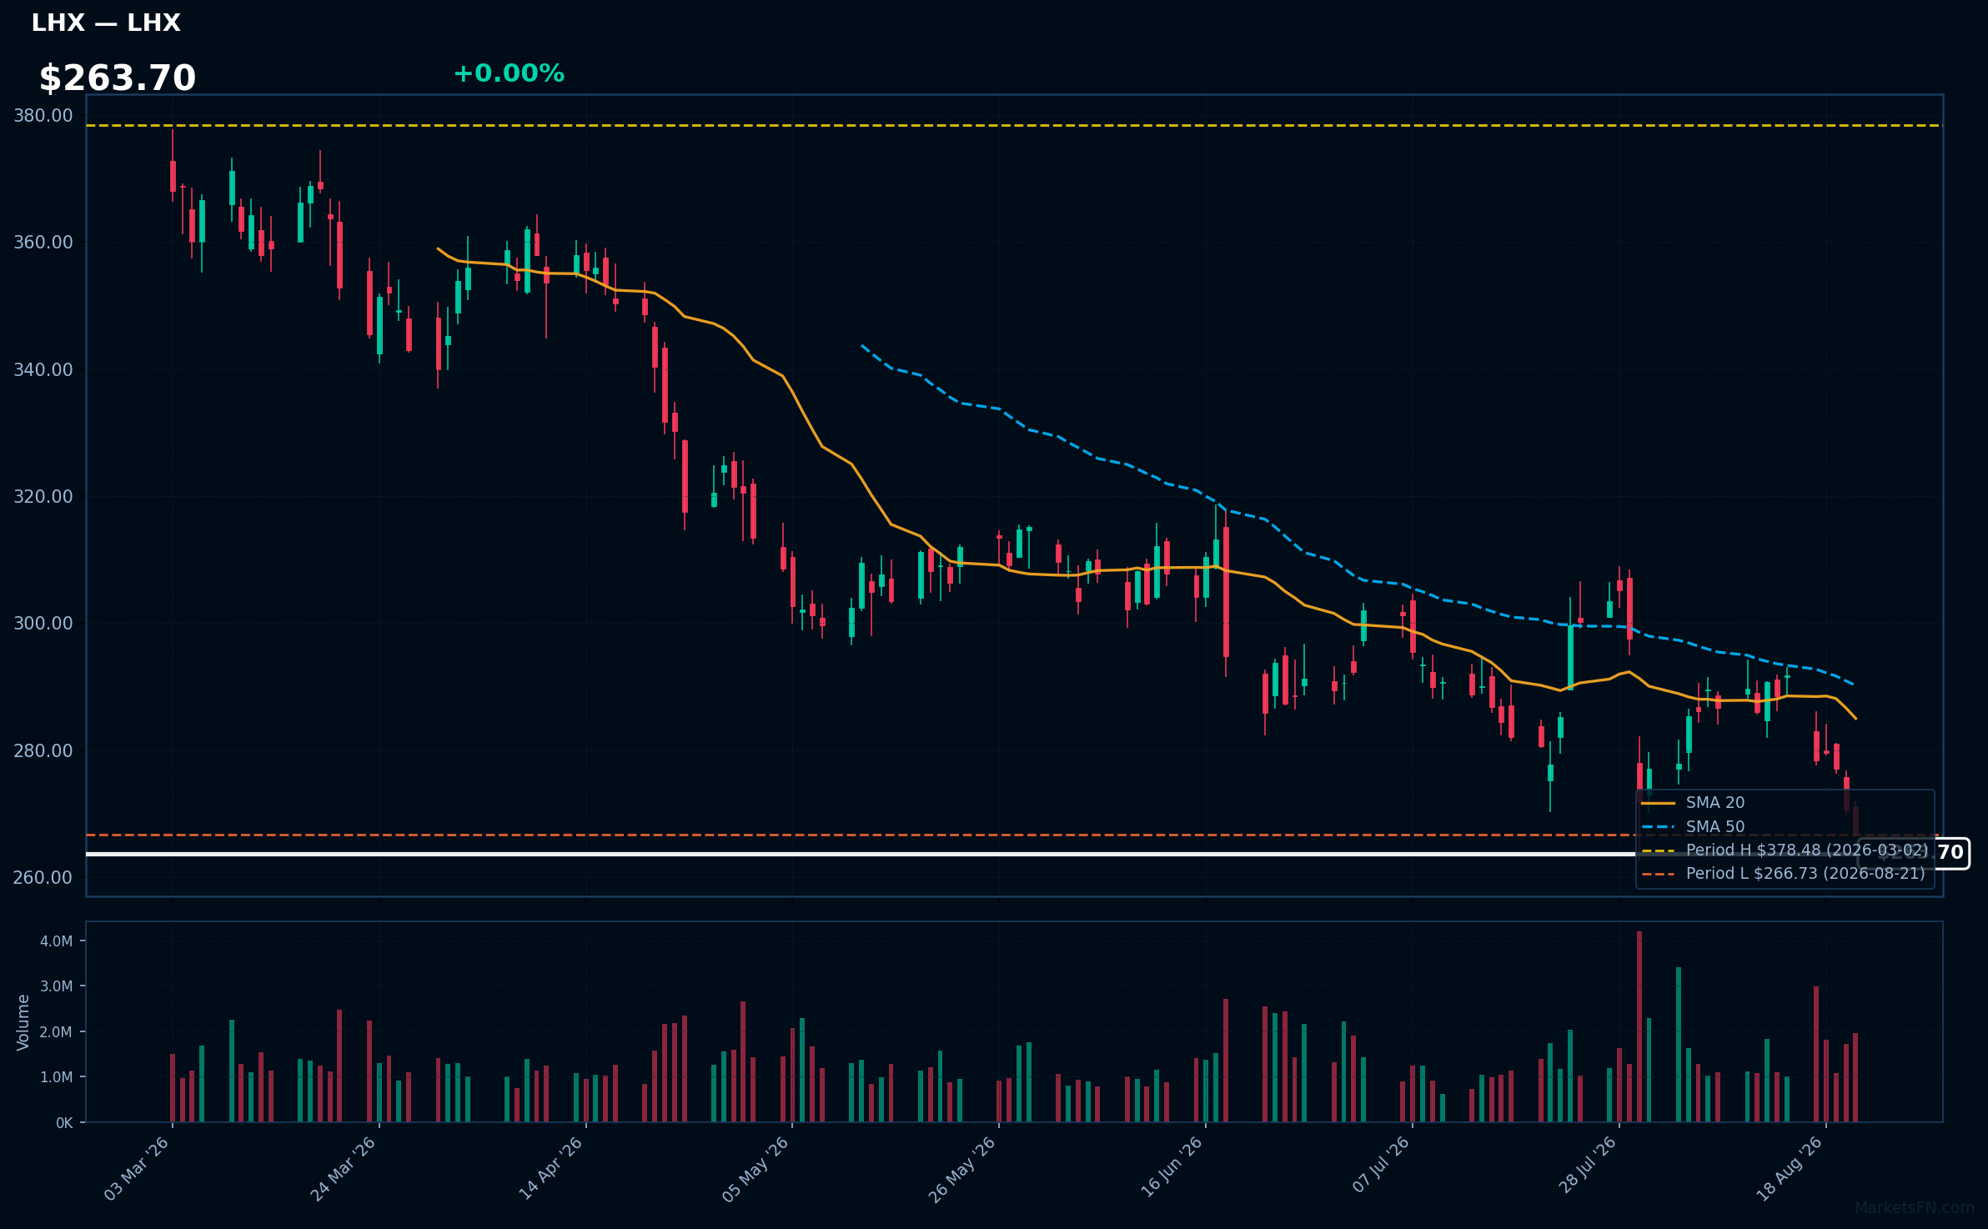Click the 05 May '26 date label
The width and height of the screenshot is (1988, 1229).
(756, 1168)
